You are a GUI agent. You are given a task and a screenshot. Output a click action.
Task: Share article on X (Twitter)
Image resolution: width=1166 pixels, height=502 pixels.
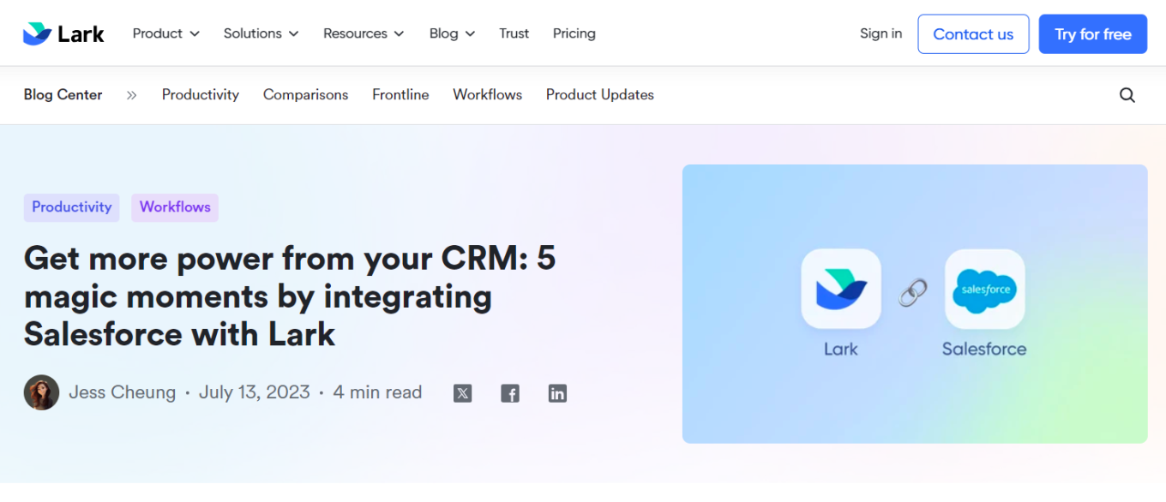pyautogui.click(x=463, y=393)
